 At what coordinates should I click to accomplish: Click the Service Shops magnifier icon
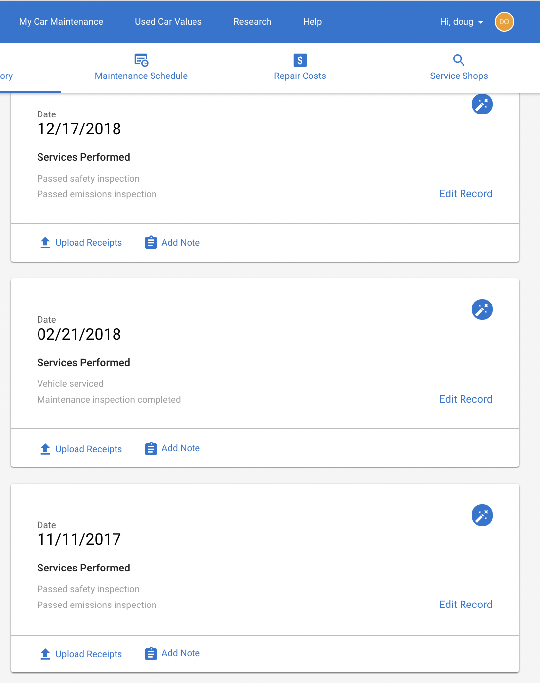[459, 60]
